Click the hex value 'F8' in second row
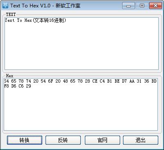 click(6, 86)
